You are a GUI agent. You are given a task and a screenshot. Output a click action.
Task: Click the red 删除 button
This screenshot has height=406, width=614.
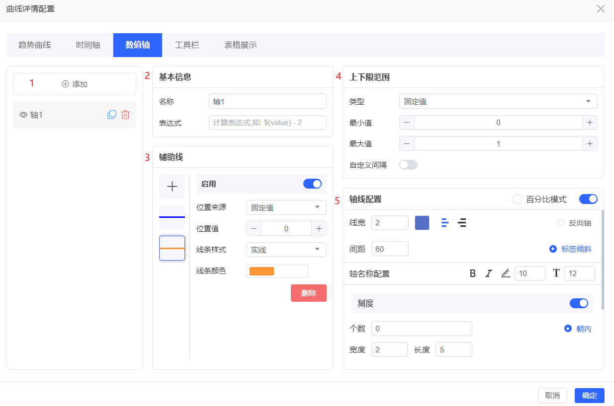[308, 293]
